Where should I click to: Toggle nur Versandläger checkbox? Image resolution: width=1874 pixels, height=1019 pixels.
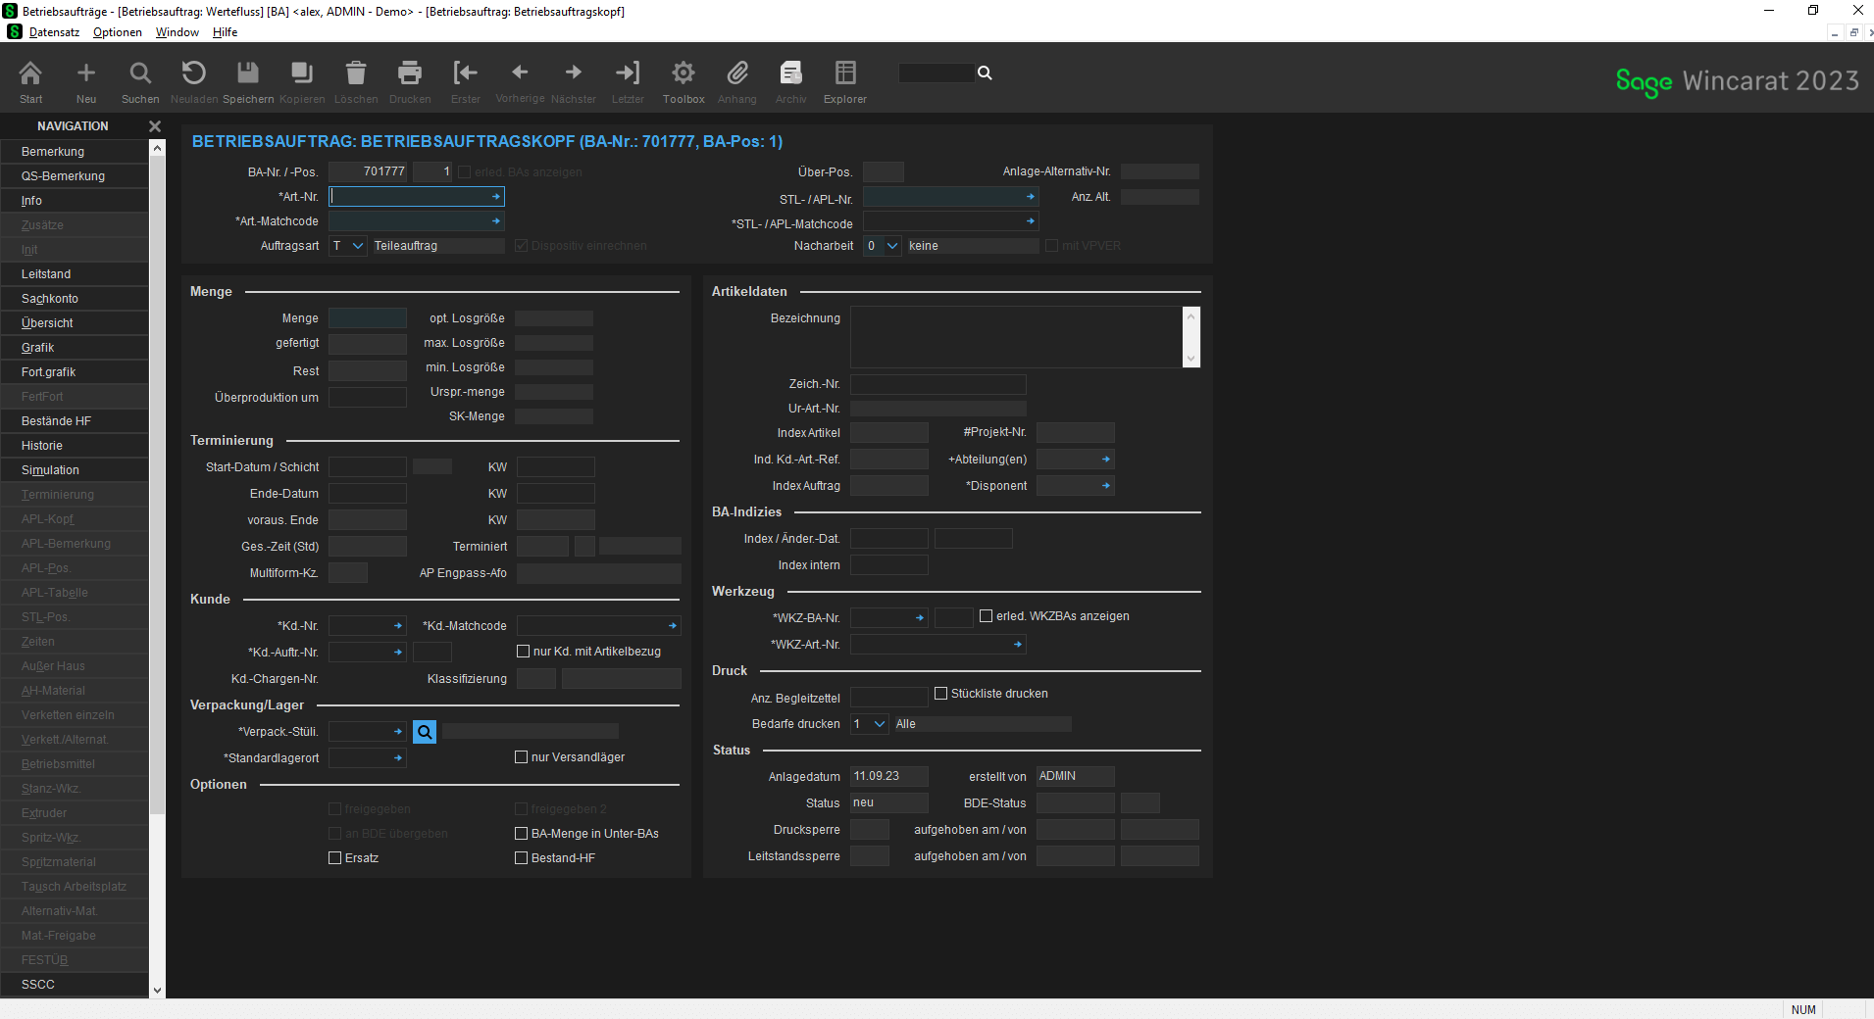[522, 757]
